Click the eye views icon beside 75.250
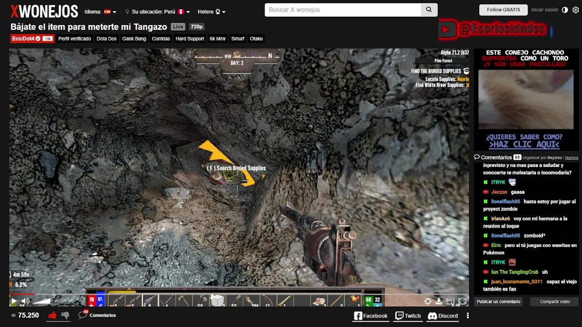Screen dimensions: 582x327 14,315
